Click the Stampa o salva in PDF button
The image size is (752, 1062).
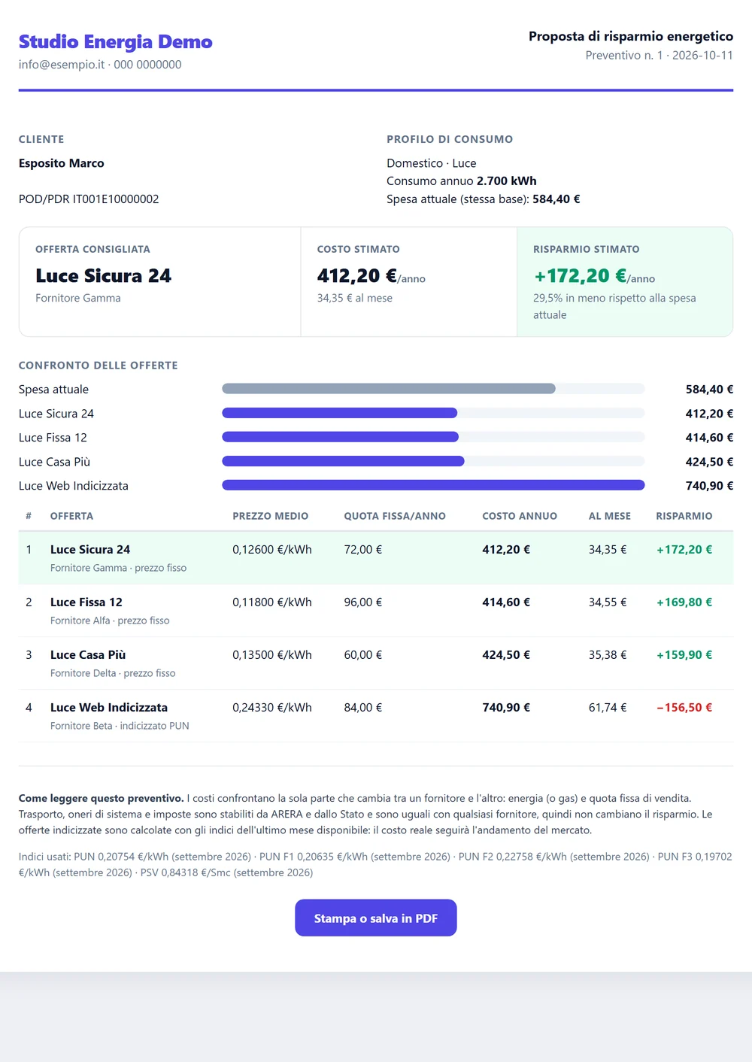375,918
